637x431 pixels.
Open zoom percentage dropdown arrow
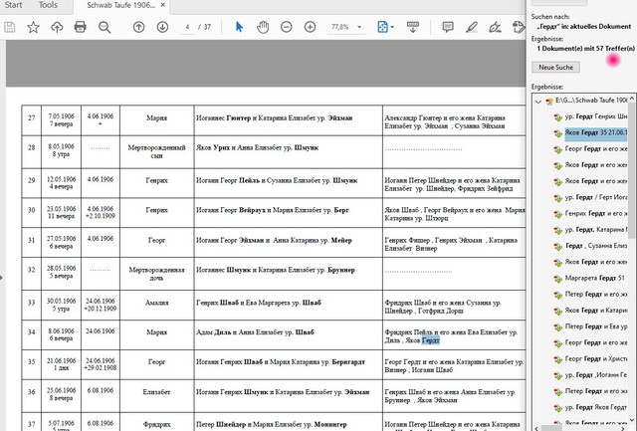[x=359, y=27]
